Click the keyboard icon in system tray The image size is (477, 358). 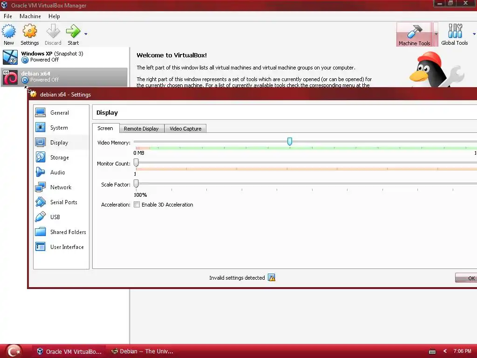coord(432,351)
